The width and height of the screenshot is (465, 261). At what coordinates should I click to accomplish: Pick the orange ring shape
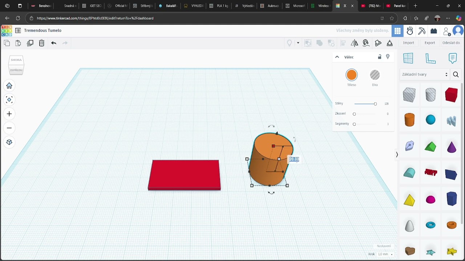point(452,225)
